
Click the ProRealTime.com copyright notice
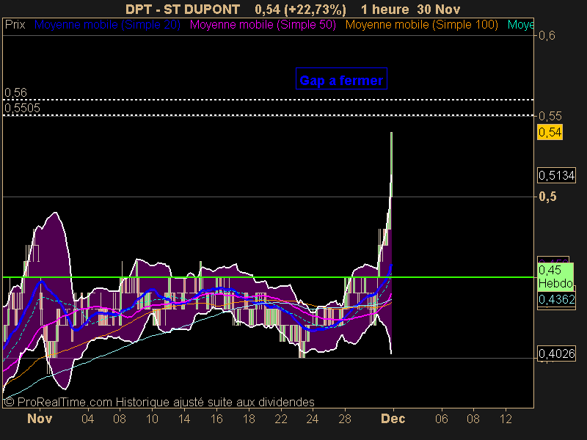click(159, 402)
